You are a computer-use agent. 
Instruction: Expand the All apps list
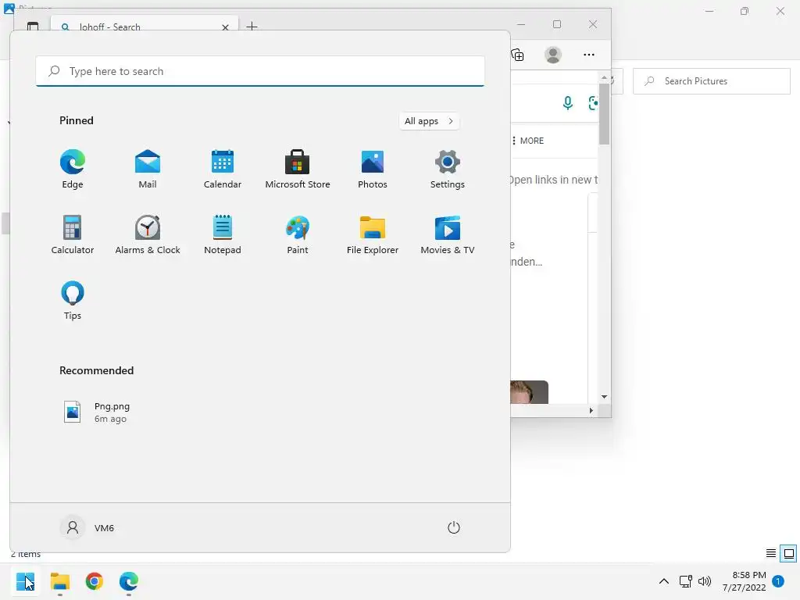point(429,121)
